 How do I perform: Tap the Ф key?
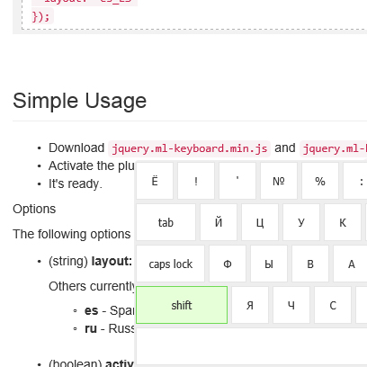click(x=228, y=264)
